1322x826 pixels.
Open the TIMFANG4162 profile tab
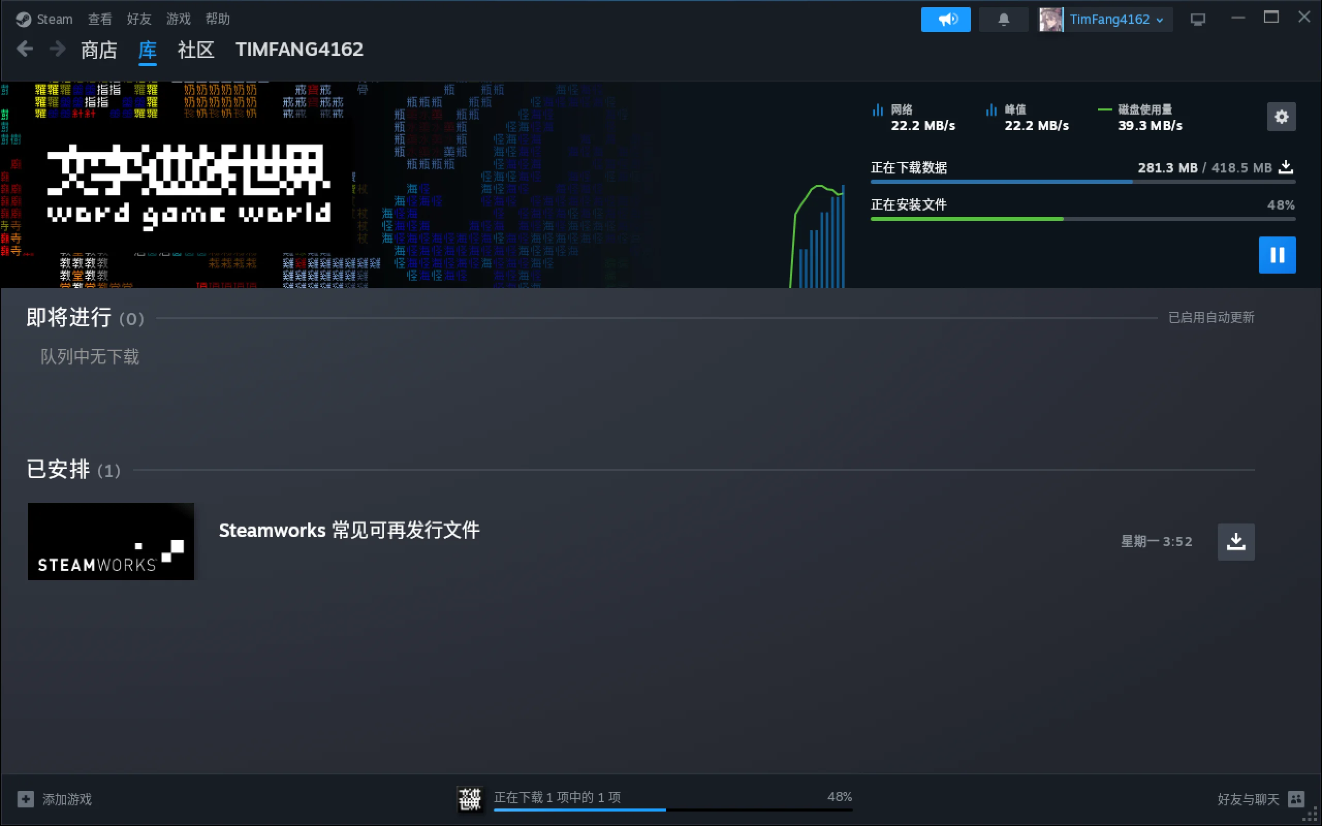pyautogui.click(x=299, y=50)
